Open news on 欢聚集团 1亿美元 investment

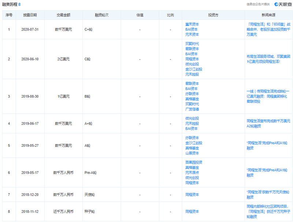click(x=268, y=59)
